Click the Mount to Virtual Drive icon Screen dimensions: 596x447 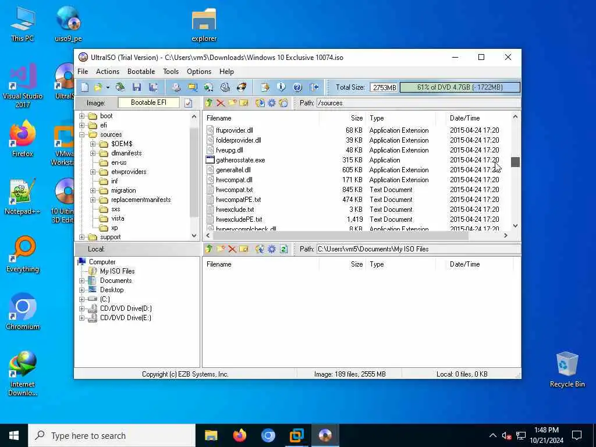pyautogui.click(x=225, y=87)
